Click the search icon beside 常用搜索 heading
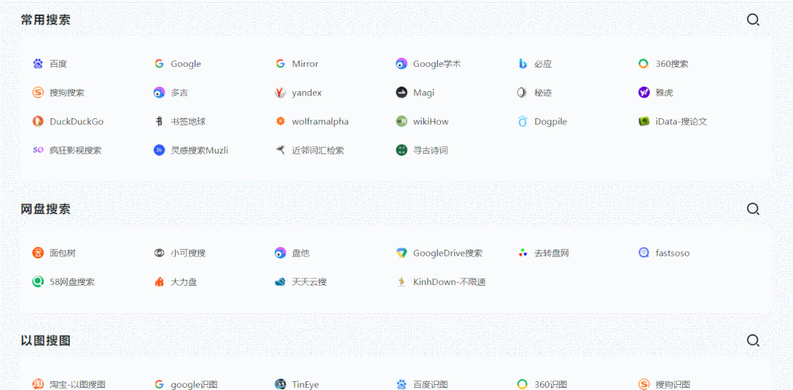 (753, 20)
